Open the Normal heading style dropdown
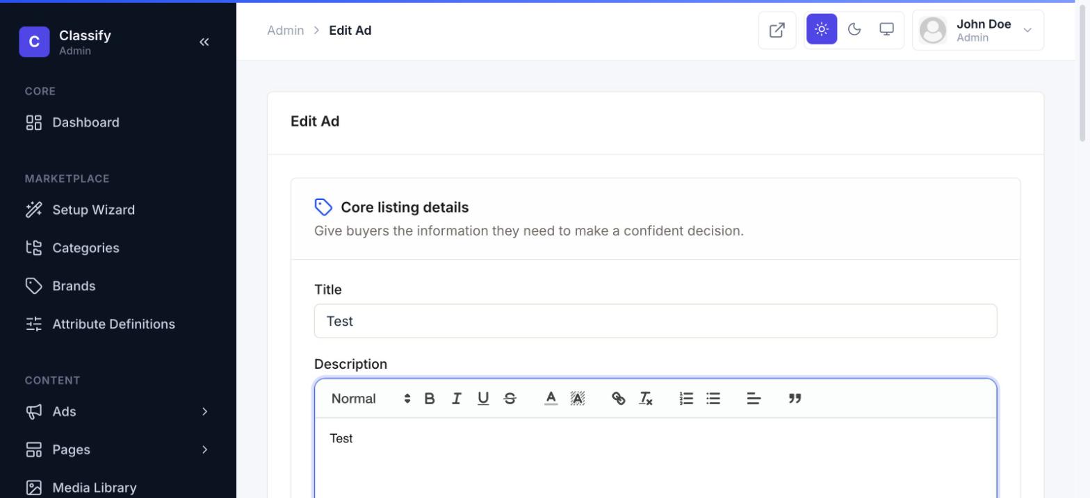This screenshot has height=498, width=1090. pyautogui.click(x=371, y=399)
